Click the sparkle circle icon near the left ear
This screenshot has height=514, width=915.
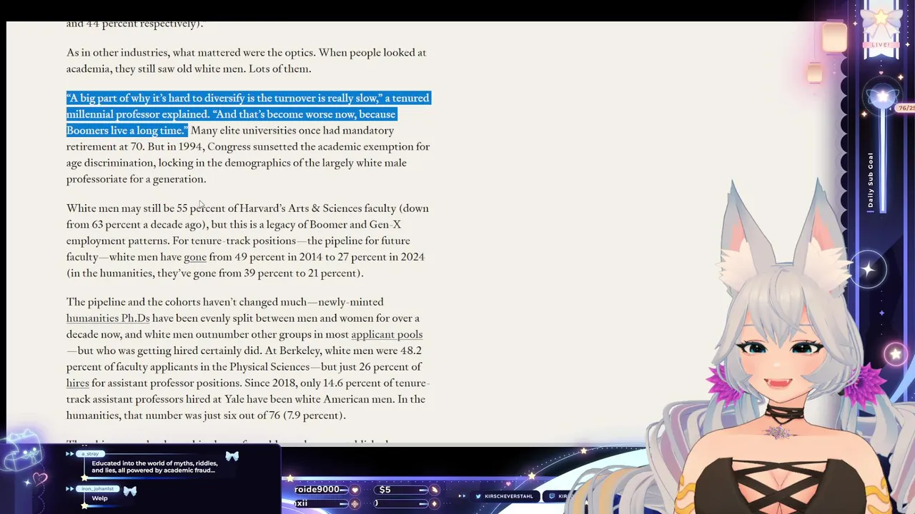point(868,269)
